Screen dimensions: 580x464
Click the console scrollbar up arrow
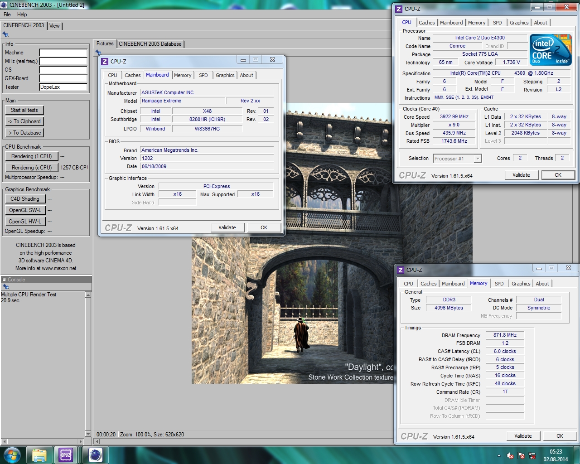point(88,295)
